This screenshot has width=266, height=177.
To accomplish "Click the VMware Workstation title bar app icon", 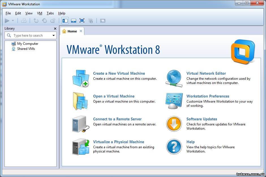I will 5,4.
